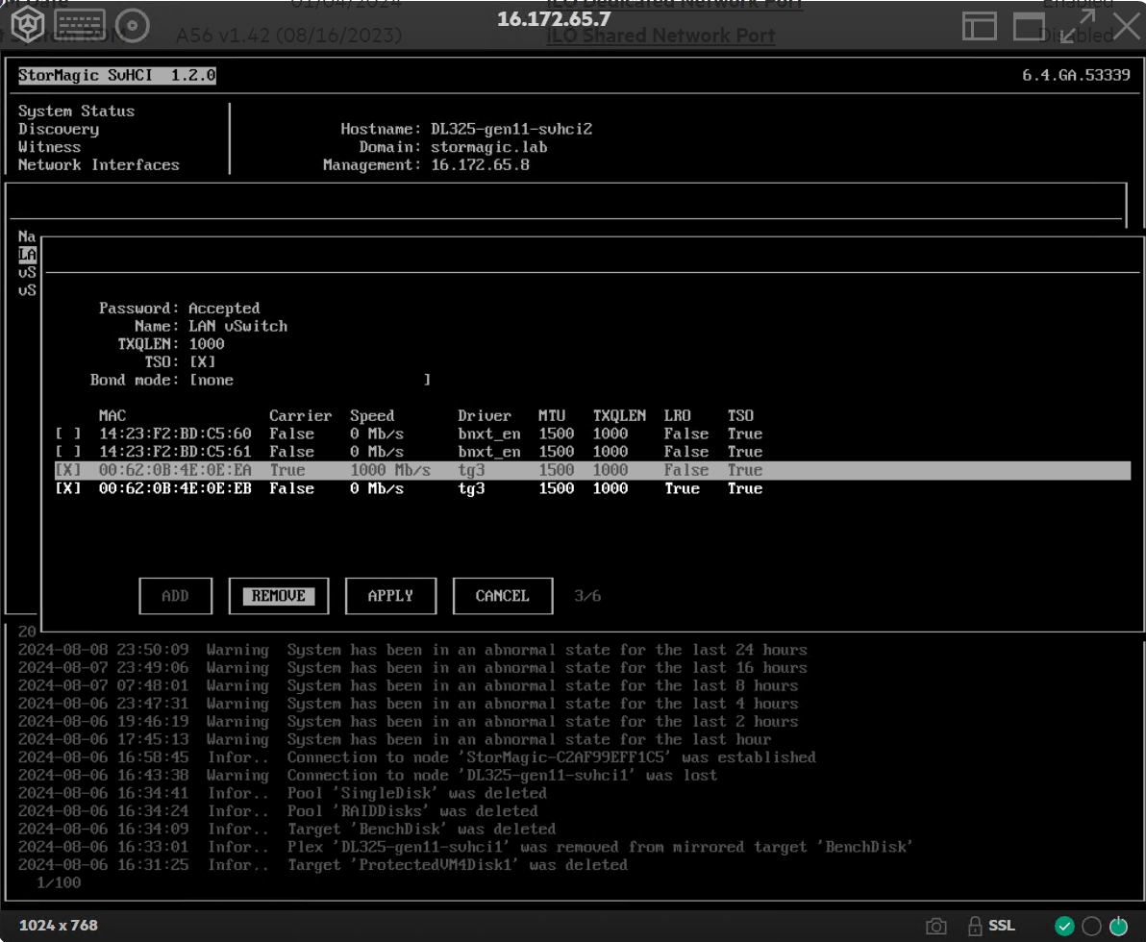Click the maximize console window icon

pos(1029,26)
